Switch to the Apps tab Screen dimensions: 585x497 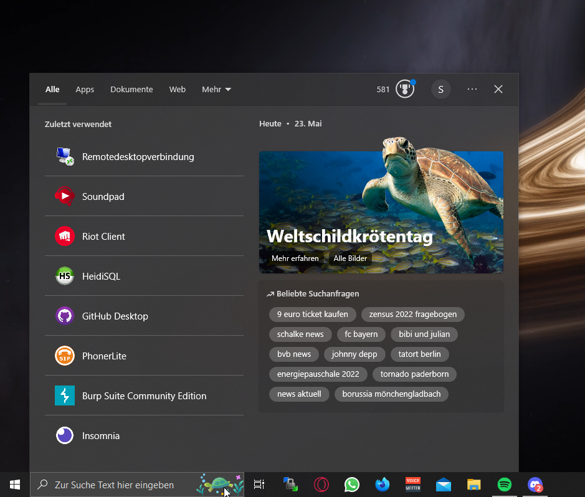[x=85, y=90]
